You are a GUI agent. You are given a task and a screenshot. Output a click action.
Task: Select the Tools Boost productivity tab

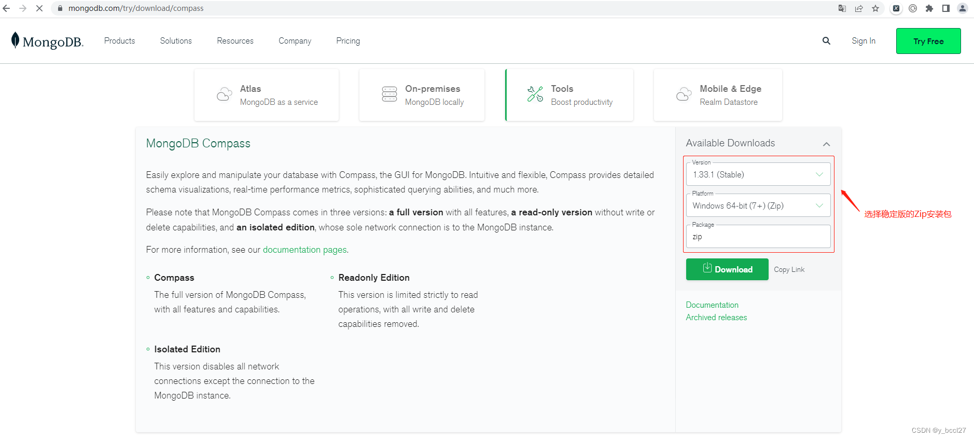coord(569,95)
